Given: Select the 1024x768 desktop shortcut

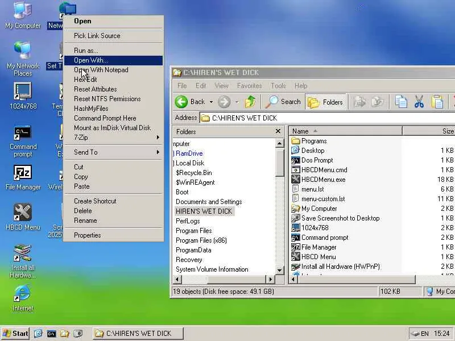Looking at the screenshot, I should pyautogui.click(x=23, y=95).
